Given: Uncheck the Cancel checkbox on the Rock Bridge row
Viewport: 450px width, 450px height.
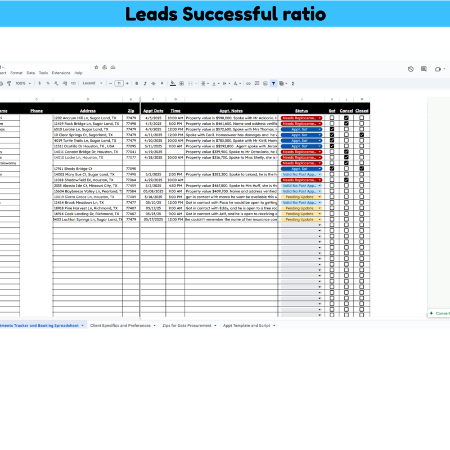Looking at the screenshot, I should click(x=346, y=124).
